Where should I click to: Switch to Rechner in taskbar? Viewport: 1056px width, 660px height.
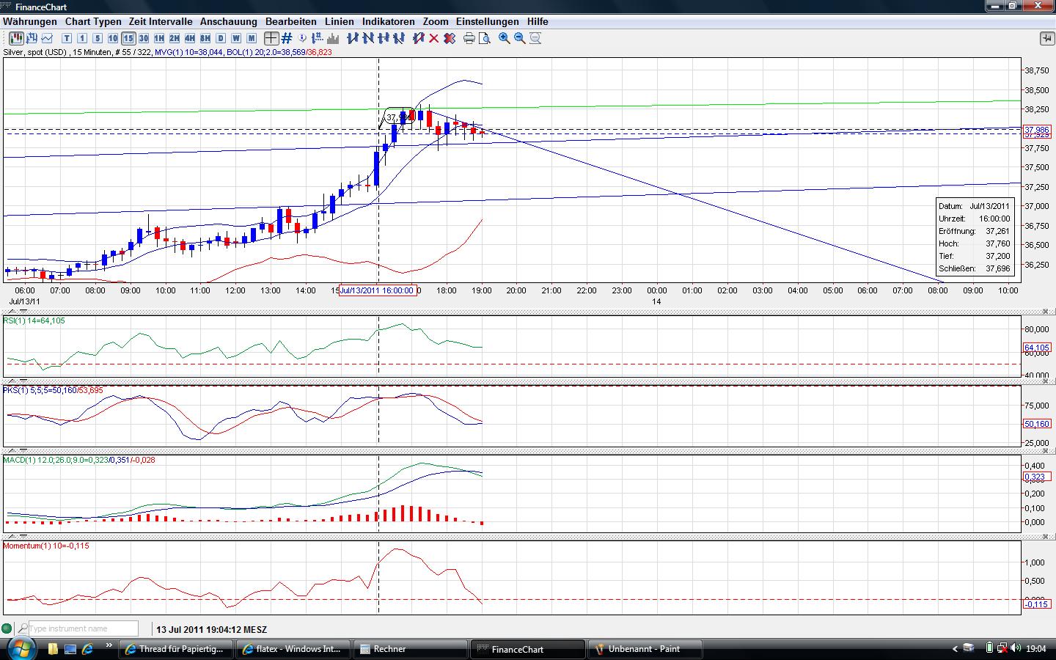411,649
